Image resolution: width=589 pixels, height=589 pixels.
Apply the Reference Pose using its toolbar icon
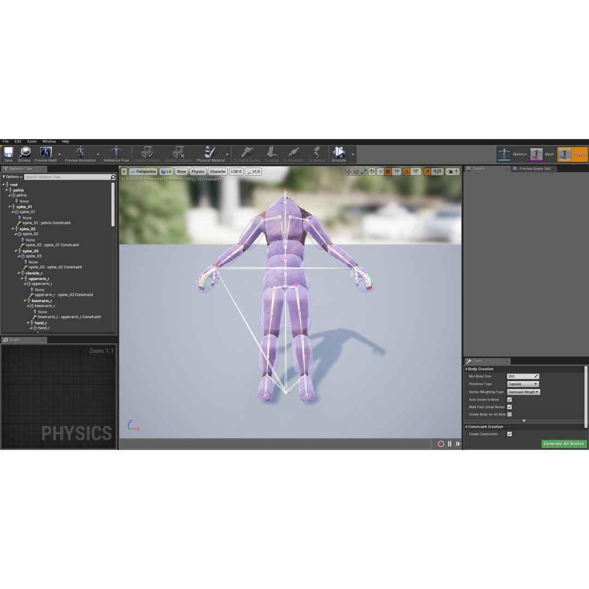click(x=116, y=154)
